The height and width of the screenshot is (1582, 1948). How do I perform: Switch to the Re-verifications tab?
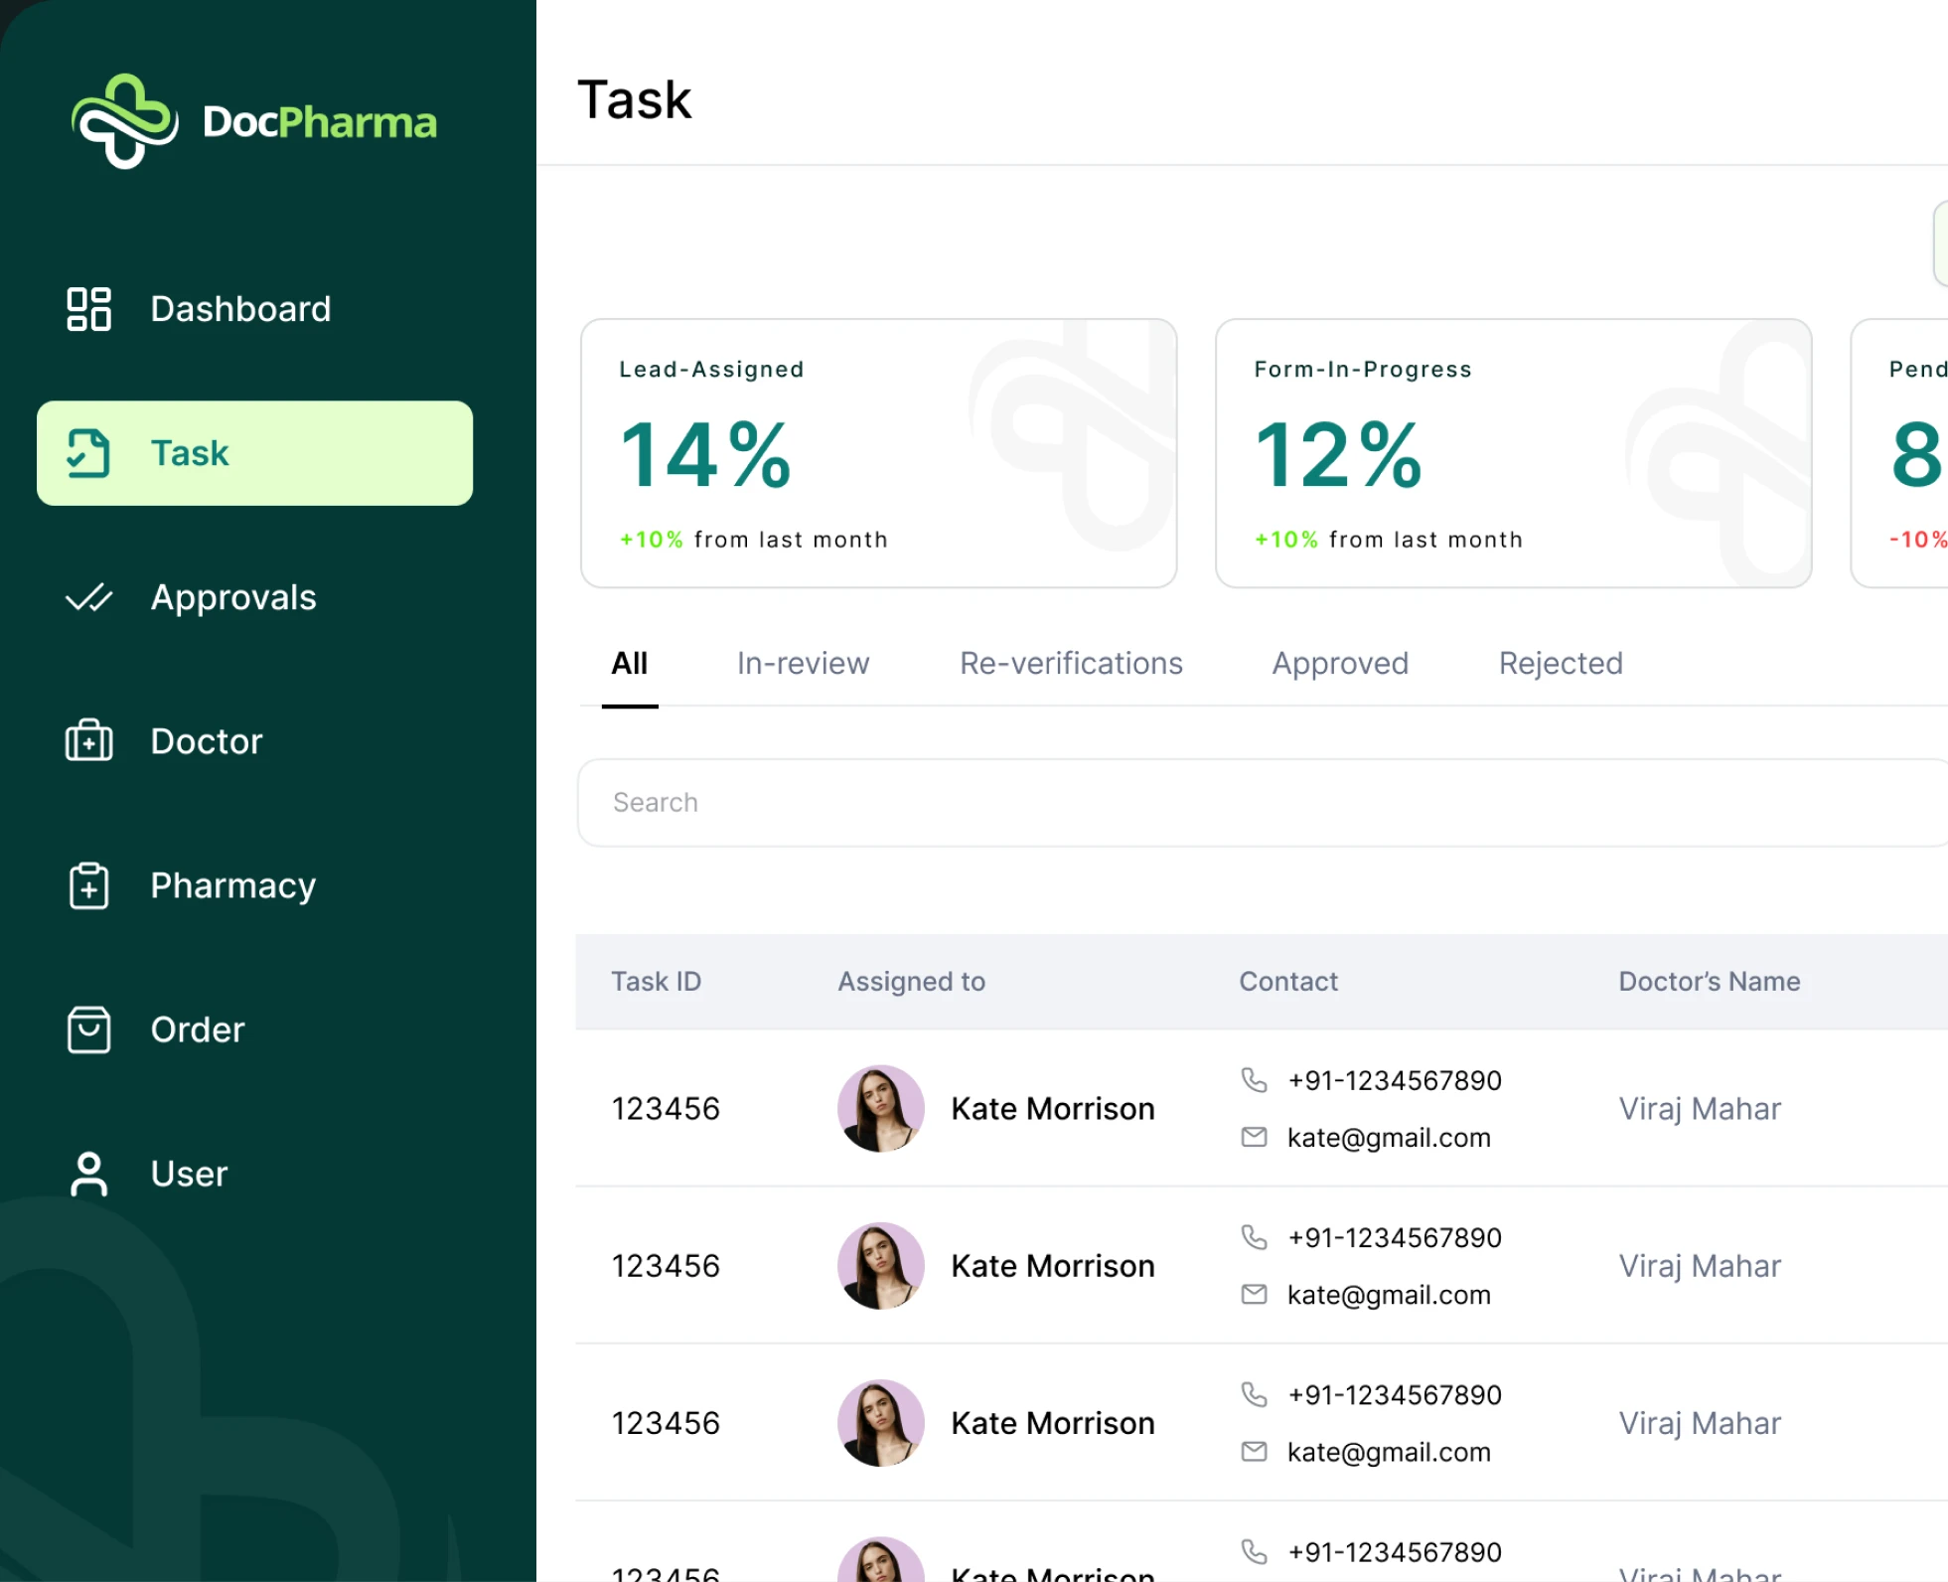1071,663
